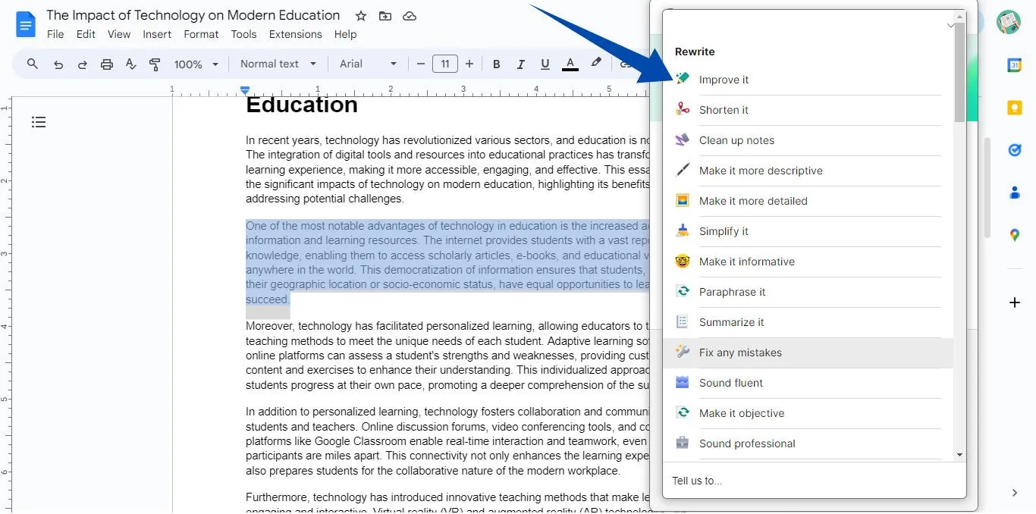
Task: Open search within the document
Action: 32,64
